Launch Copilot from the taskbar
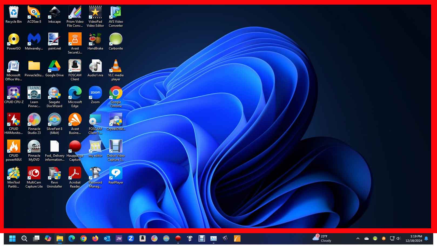The width and height of the screenshot is (437, 248). pos(48,238)
